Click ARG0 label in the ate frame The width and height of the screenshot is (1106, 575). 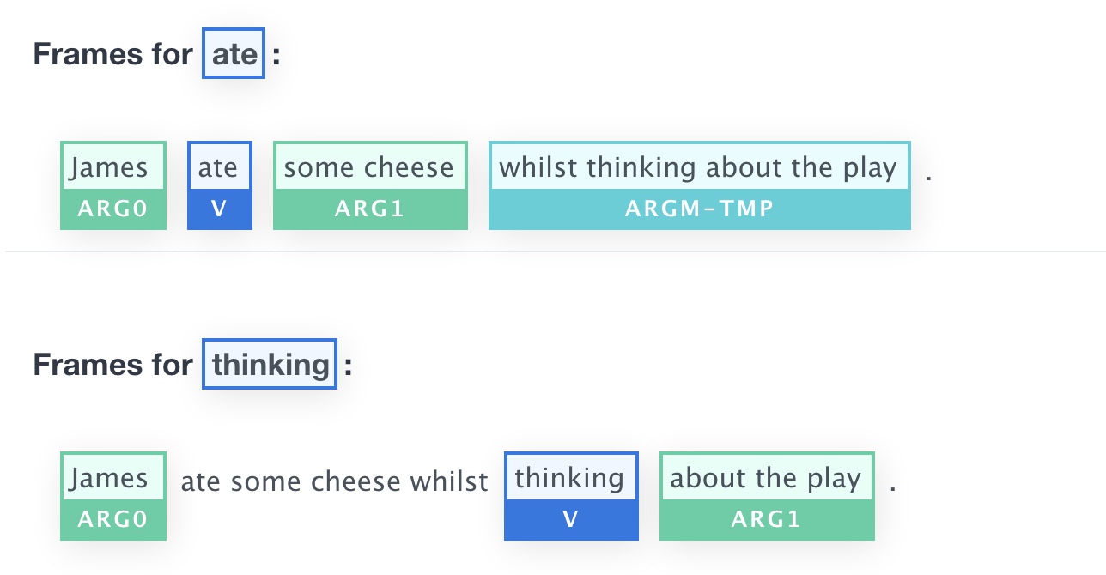tap(113, 209)
